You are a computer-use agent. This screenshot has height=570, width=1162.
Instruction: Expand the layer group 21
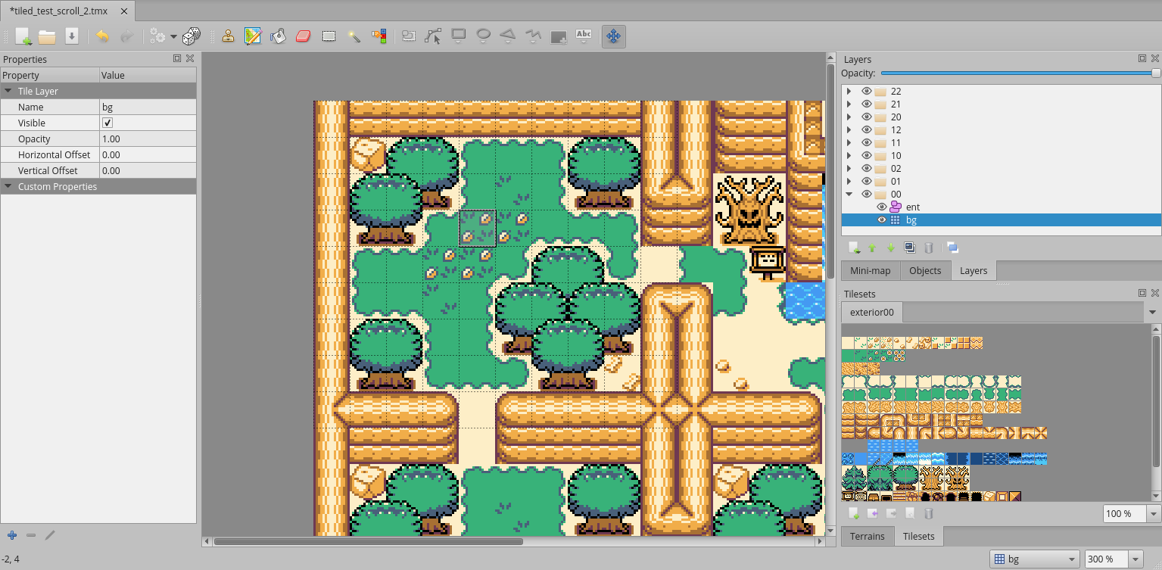click(x=849, y=104)
